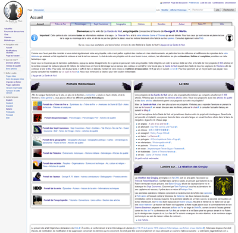
Task: Select the Sociétés tab
Action: tap(161, 24)
